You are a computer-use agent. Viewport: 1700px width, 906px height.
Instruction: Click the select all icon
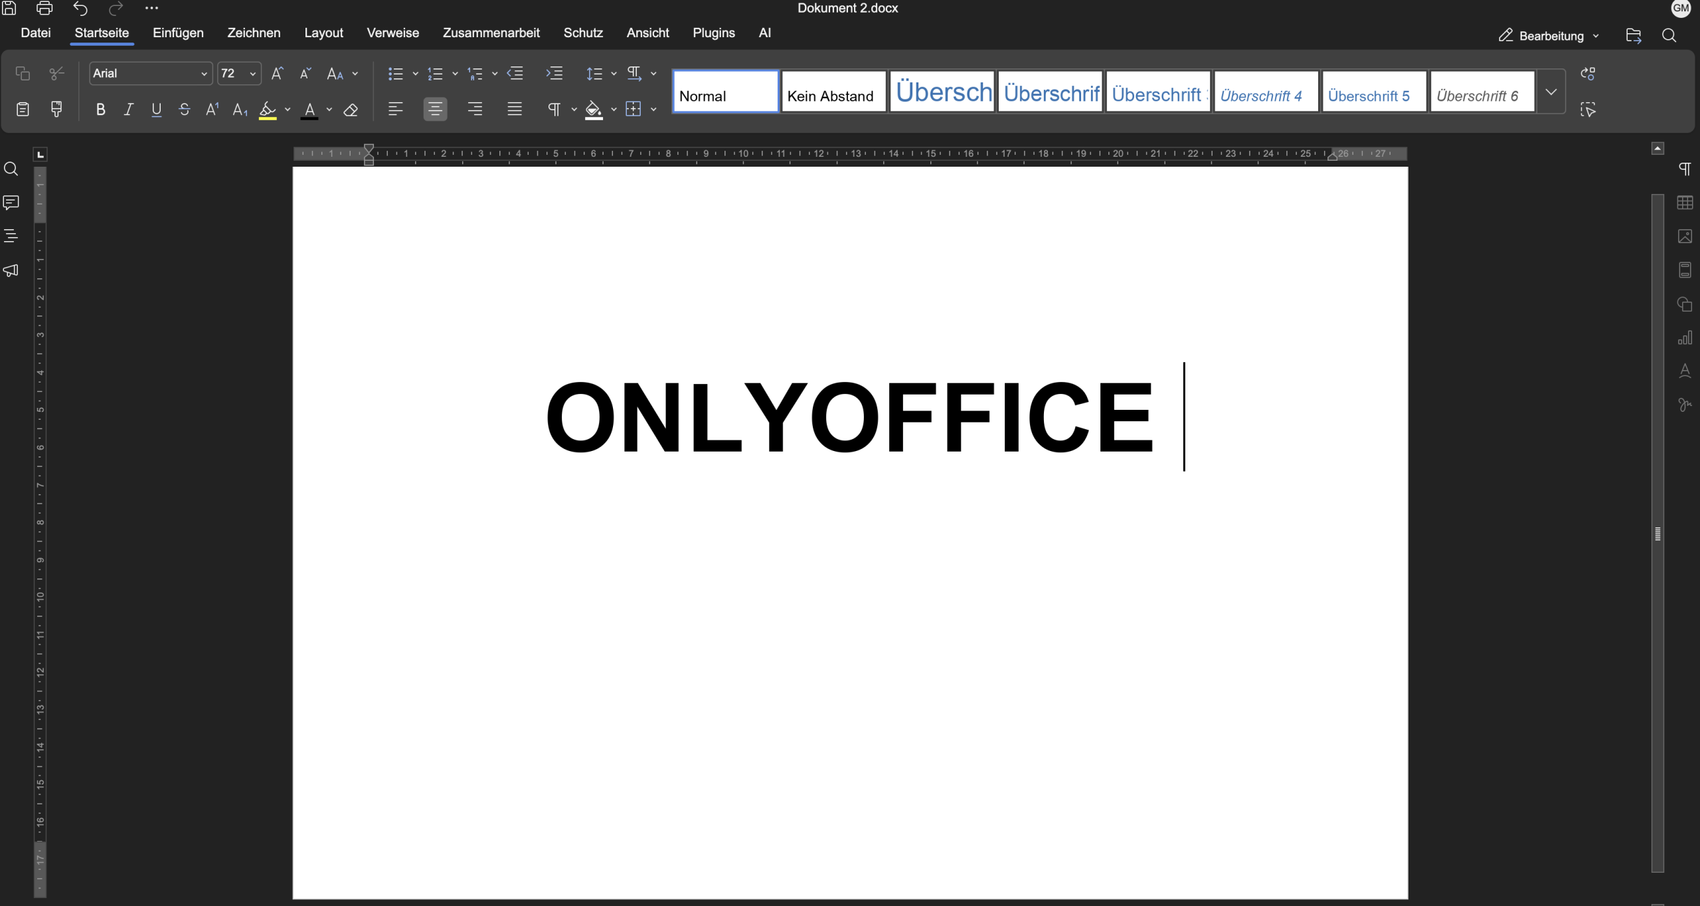pos(1588,110)
